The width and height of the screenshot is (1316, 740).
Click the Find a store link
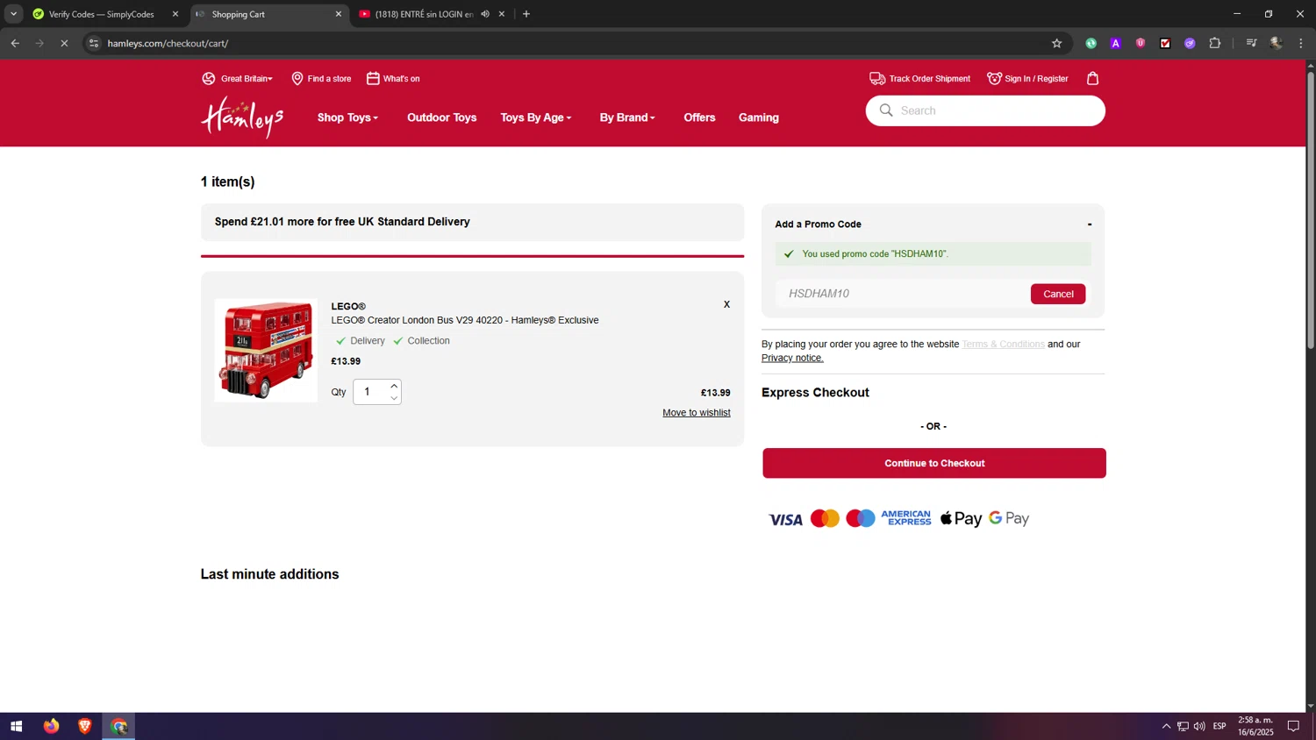click(x=321, y=79)
